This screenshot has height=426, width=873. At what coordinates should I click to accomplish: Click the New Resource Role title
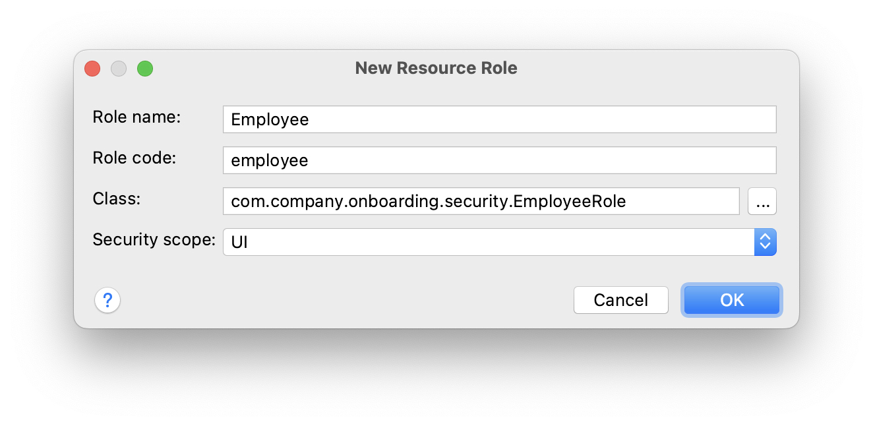pos(436,68)
